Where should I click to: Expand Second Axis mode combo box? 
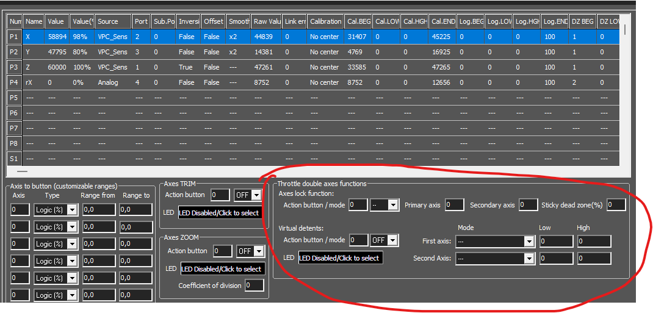[x=495, y=259]
